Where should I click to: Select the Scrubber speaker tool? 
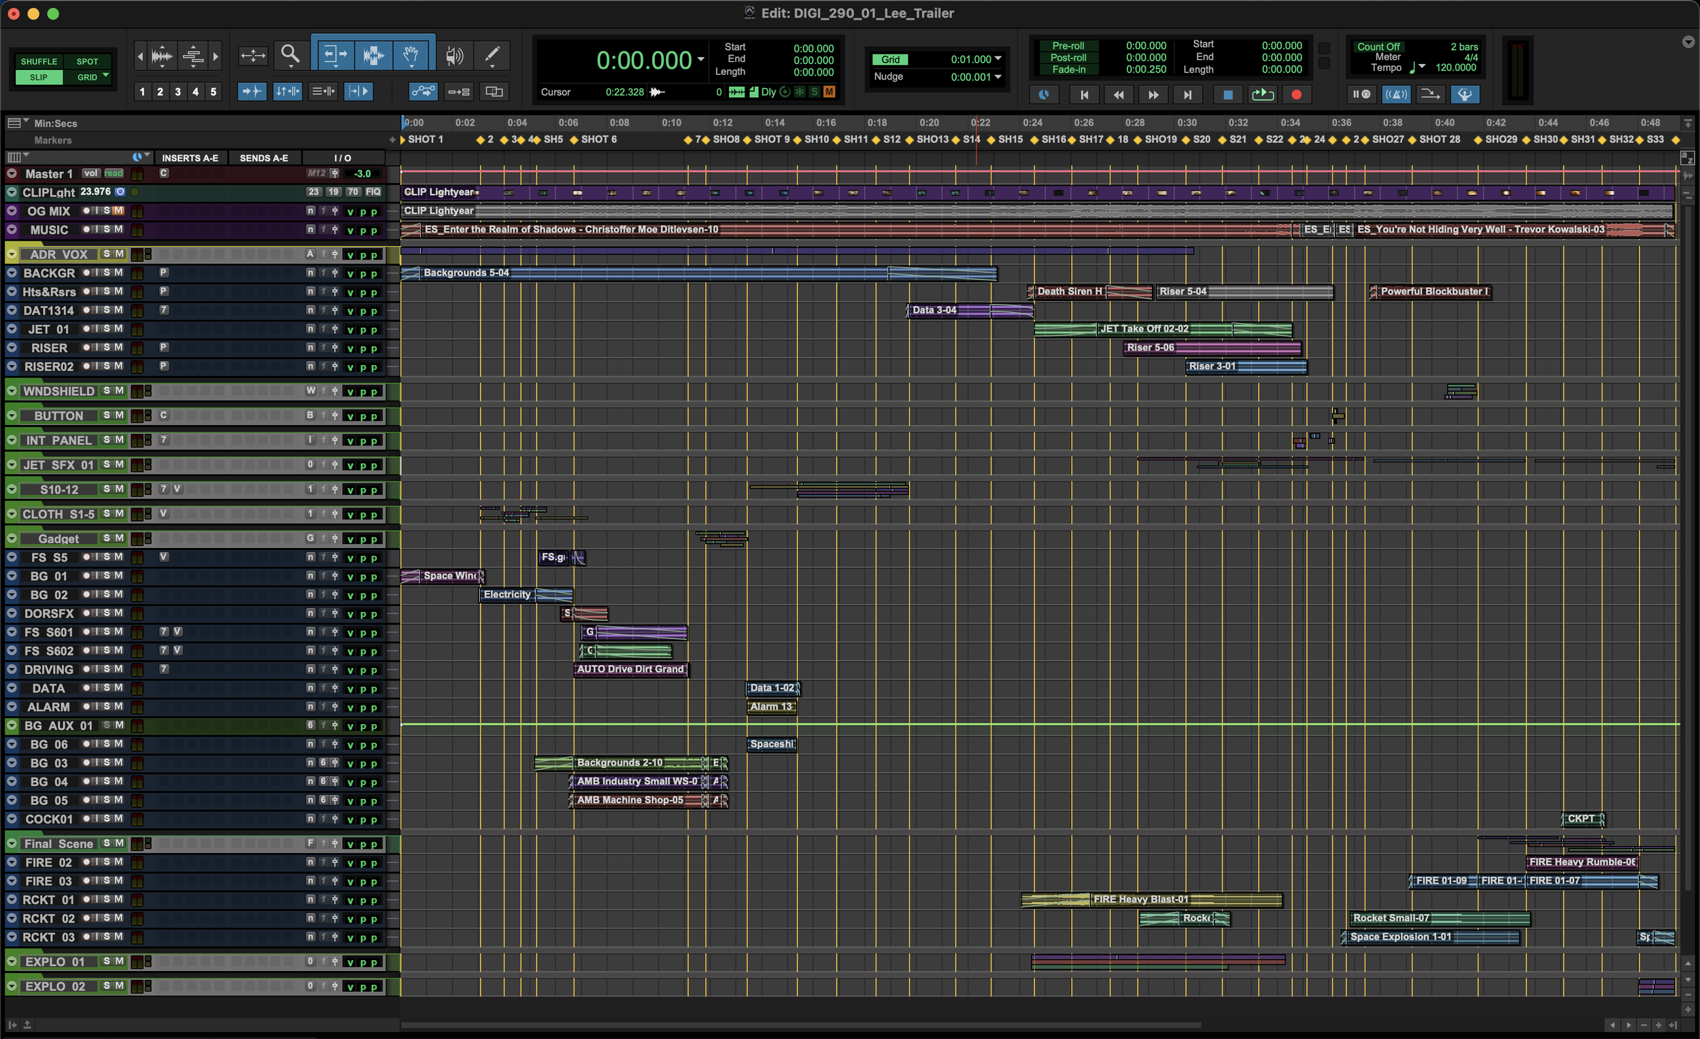click(x=454, y=55)
